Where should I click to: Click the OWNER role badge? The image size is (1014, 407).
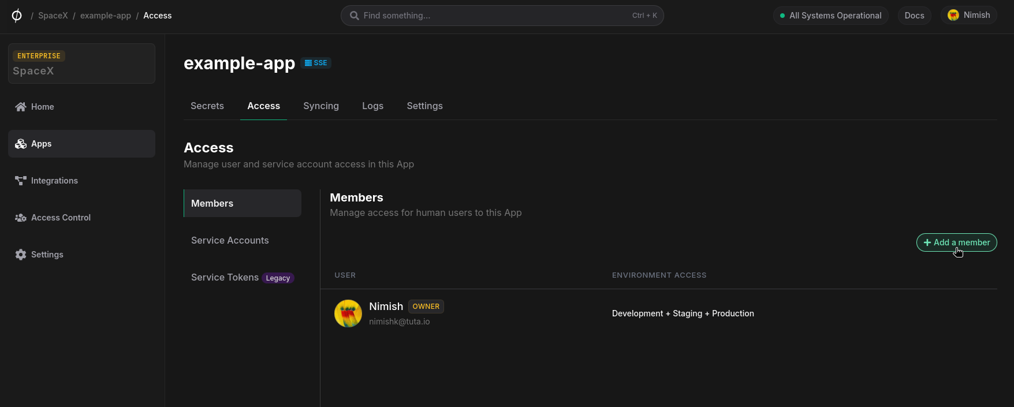(x=426, y=307)
